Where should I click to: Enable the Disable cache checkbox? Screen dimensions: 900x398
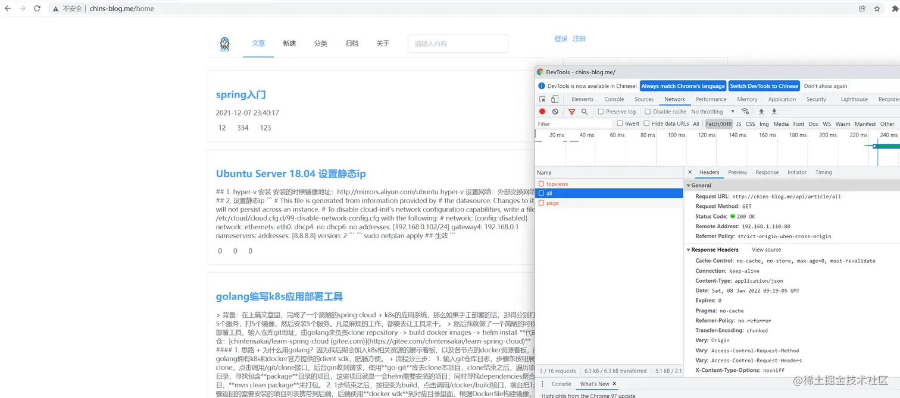click(x=648, y=112)
